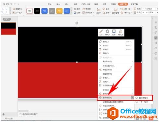Viewport: 159px width, 122px height.
Task: Click the undo arrow icon
Action: click(11, 4)
